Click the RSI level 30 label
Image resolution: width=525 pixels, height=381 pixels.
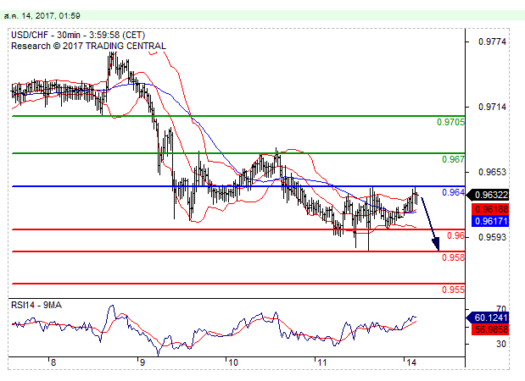tap(501, 344)
